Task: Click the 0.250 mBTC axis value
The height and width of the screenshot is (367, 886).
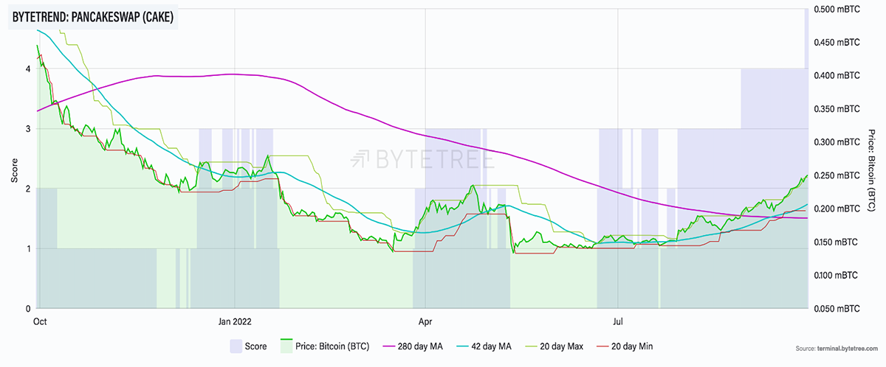Action: tap(838, 175)
